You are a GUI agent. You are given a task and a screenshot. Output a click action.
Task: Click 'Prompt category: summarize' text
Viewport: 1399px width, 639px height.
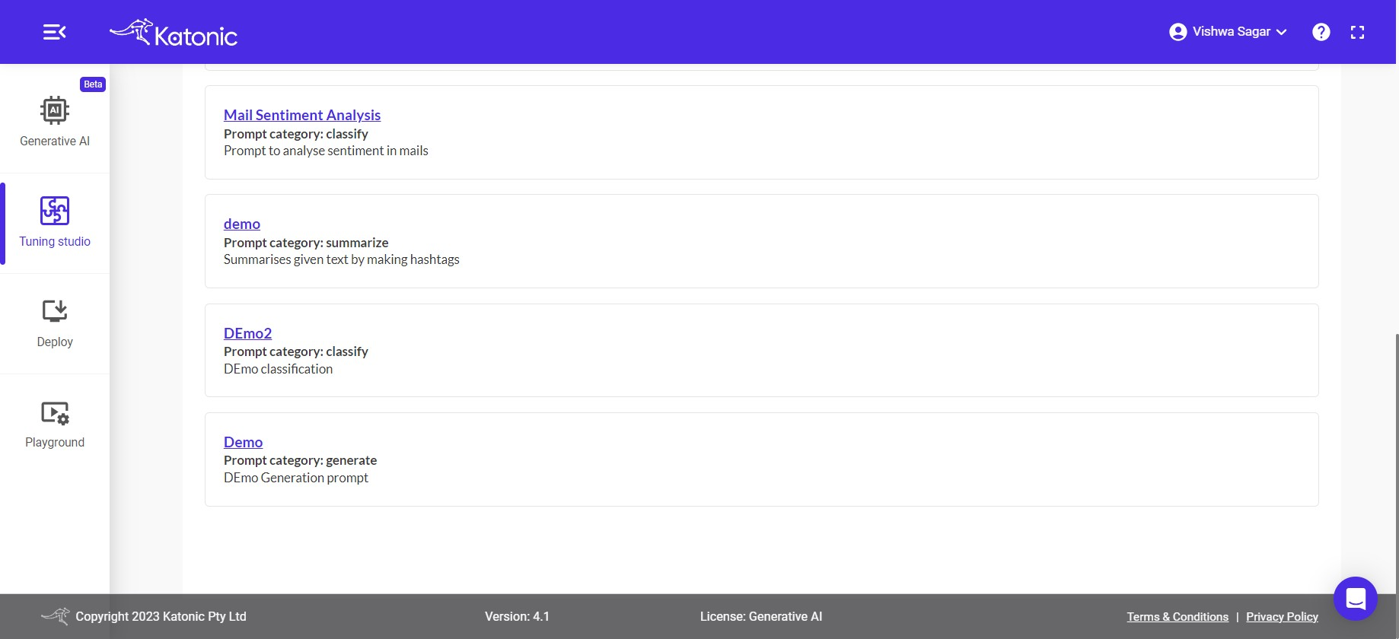(x=306, y=243)
